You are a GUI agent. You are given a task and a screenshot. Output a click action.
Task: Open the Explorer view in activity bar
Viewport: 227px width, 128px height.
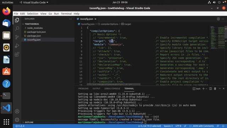(17, 20)
